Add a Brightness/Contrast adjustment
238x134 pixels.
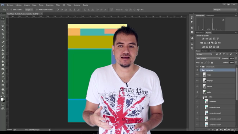click(203, 39)
